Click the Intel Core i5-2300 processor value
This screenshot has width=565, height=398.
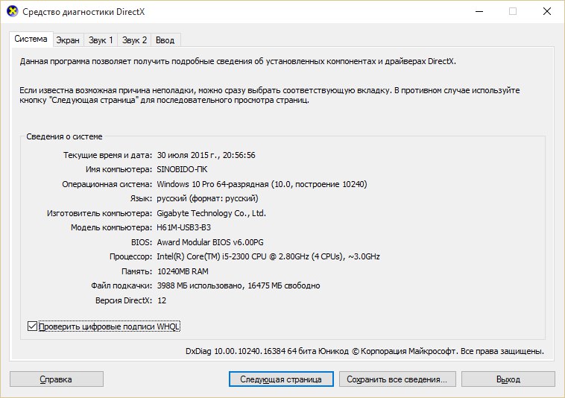(x=268, y=256)
